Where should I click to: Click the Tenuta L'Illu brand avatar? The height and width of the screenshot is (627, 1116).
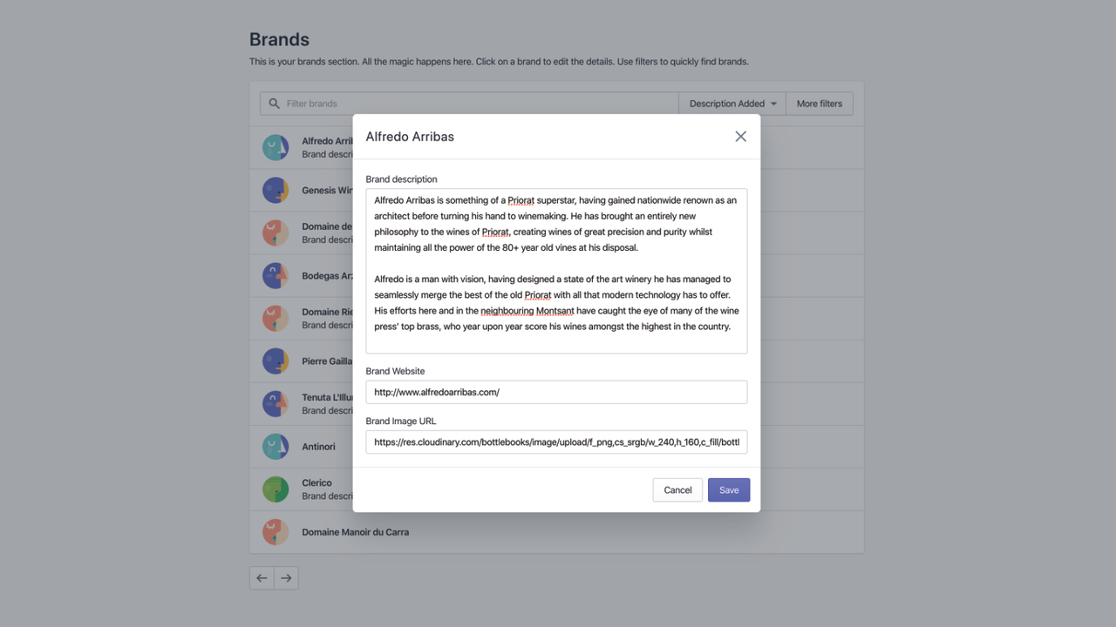(276, 403)
